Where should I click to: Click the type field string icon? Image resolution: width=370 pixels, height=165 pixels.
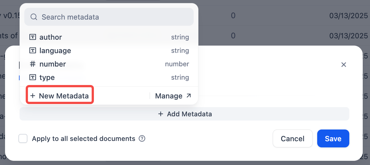(x=33, y=77)
